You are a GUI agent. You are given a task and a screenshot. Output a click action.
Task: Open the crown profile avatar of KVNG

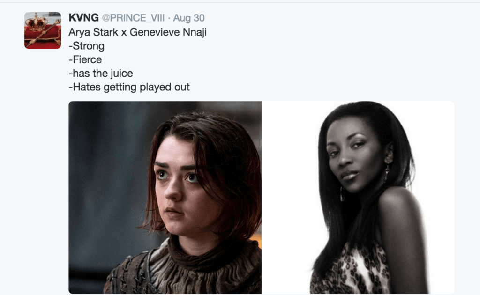pyautogui.click(x=43, y=30)
